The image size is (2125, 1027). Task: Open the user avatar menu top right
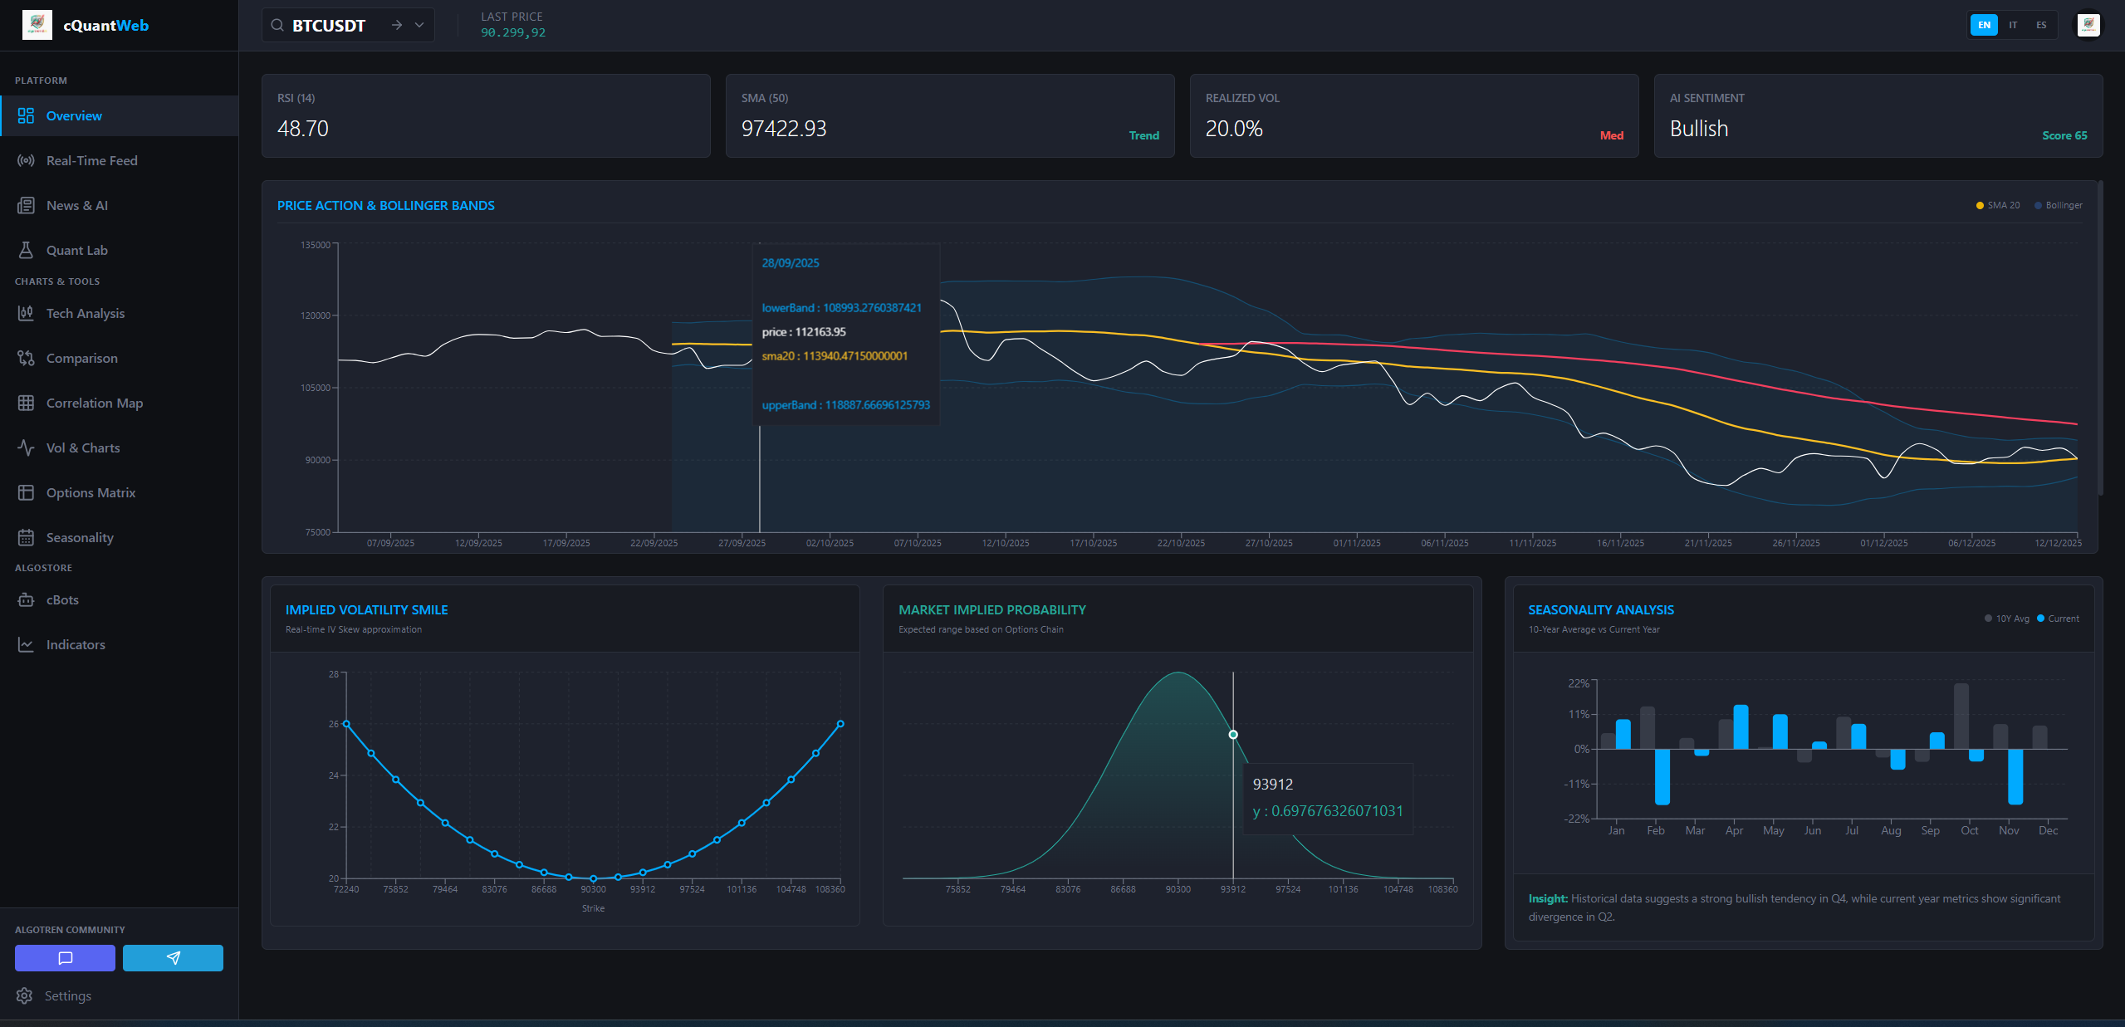pyautogui.click(x=2088, y=25)
